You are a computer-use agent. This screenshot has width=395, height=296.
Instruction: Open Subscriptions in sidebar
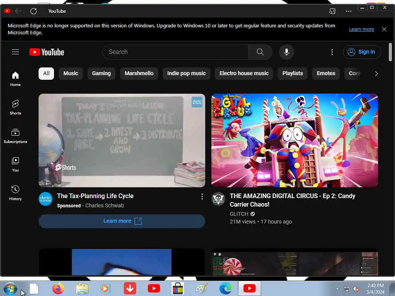(15, 136)
